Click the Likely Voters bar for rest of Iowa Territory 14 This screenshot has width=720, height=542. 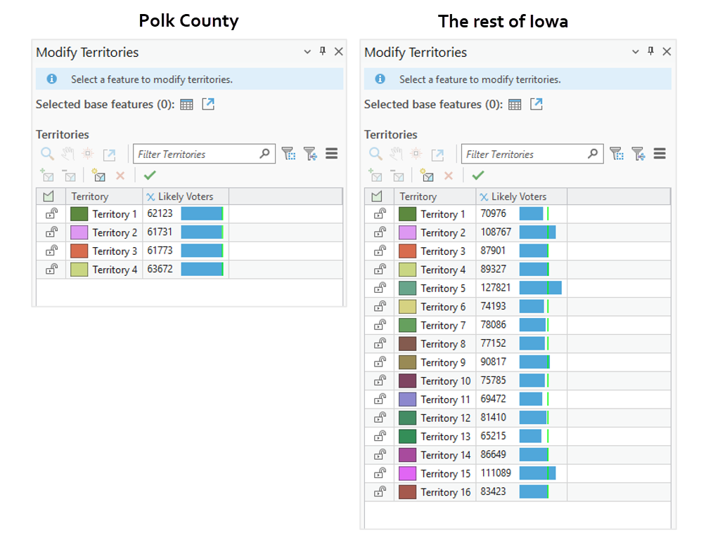(x=534, y=454)
